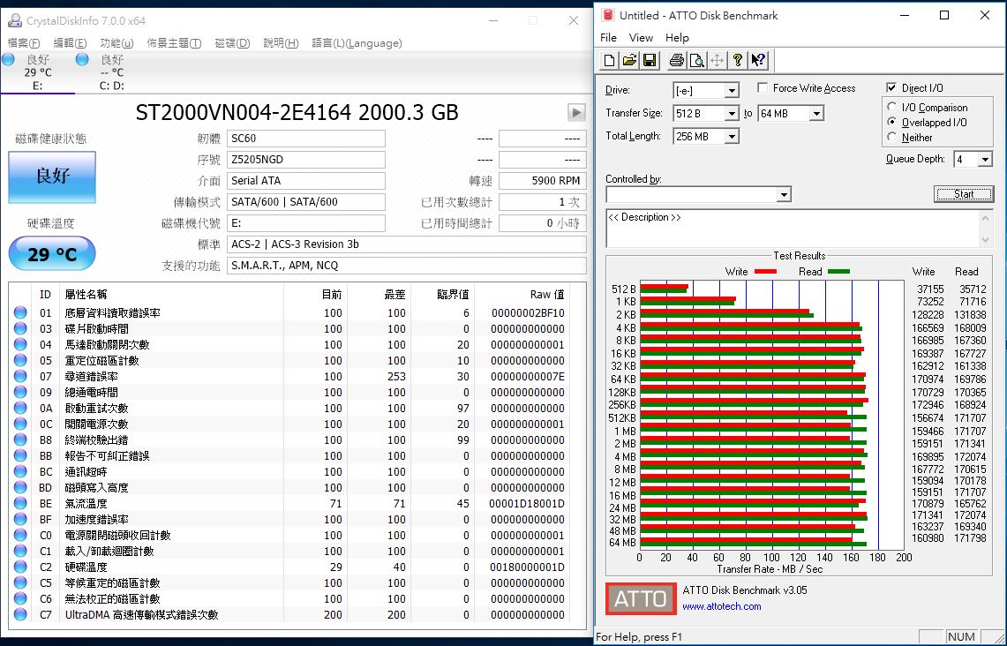
Task: Select the E: drive status orb
Action: (8, 60)
